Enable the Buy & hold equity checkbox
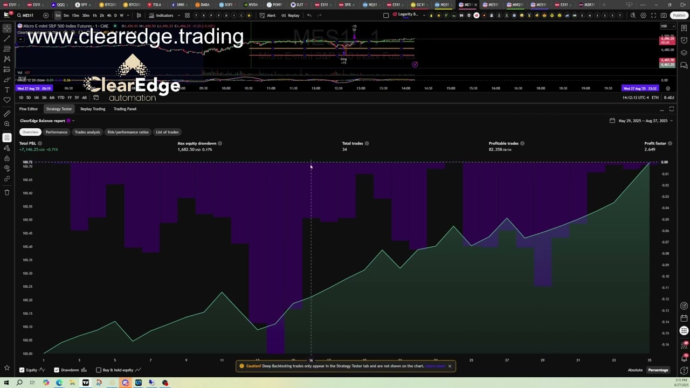 tap(99, 370)
